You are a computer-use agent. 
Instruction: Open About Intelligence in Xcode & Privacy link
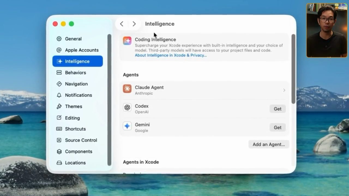point(171,55)
